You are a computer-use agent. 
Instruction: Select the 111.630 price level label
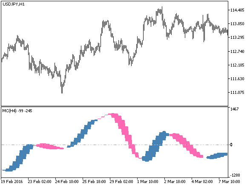click(237, 79)
